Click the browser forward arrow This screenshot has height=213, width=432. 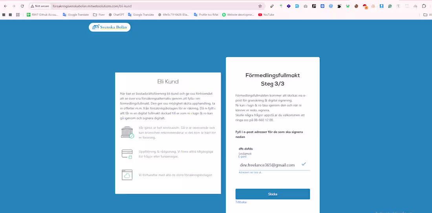pos(14,6)
